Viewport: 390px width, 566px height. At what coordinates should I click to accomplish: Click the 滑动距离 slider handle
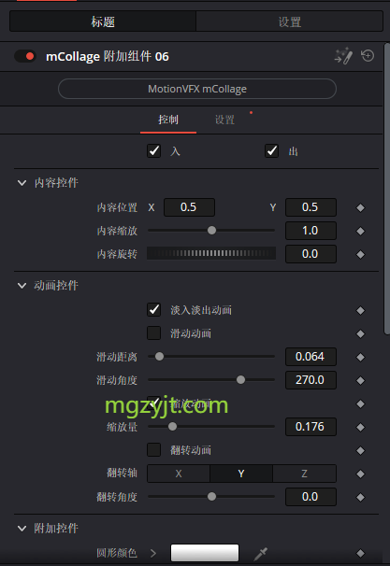click(159, 357)
